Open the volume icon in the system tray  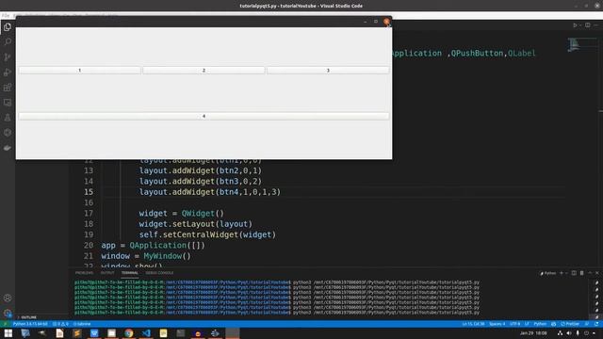point(569,333)
